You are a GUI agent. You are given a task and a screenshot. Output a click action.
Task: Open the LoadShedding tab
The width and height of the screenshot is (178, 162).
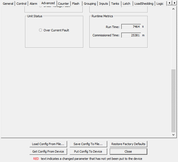pyautogui.click(x=144, y=4)
